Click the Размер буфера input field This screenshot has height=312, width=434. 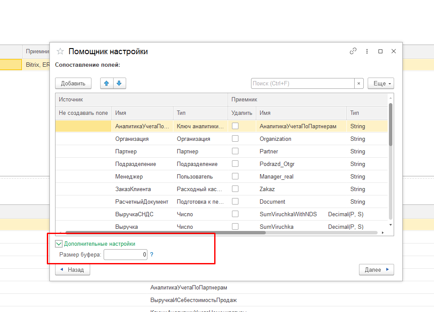click(125, 254)
